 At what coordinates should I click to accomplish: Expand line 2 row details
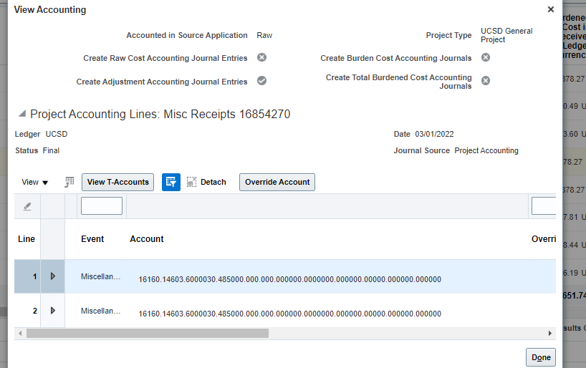click(x=52, y=311)
